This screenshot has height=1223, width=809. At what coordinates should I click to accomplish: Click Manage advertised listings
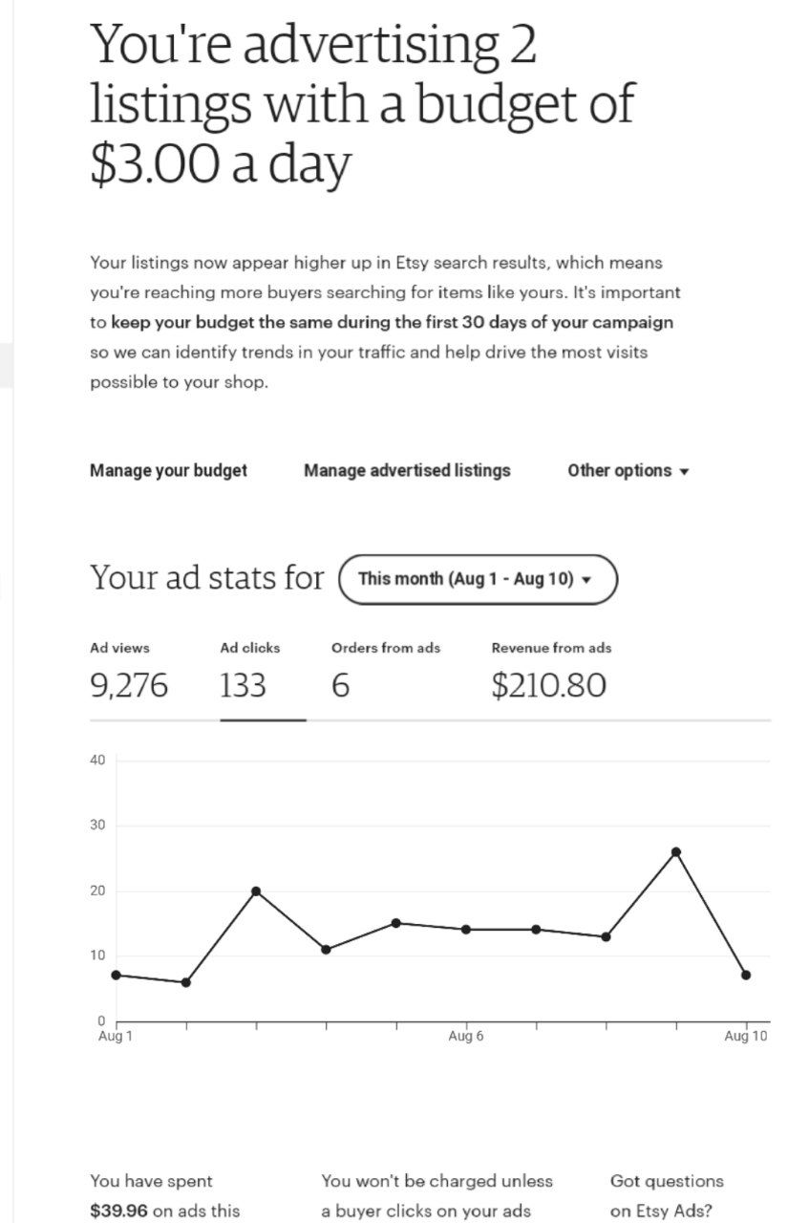click(407, 470)
